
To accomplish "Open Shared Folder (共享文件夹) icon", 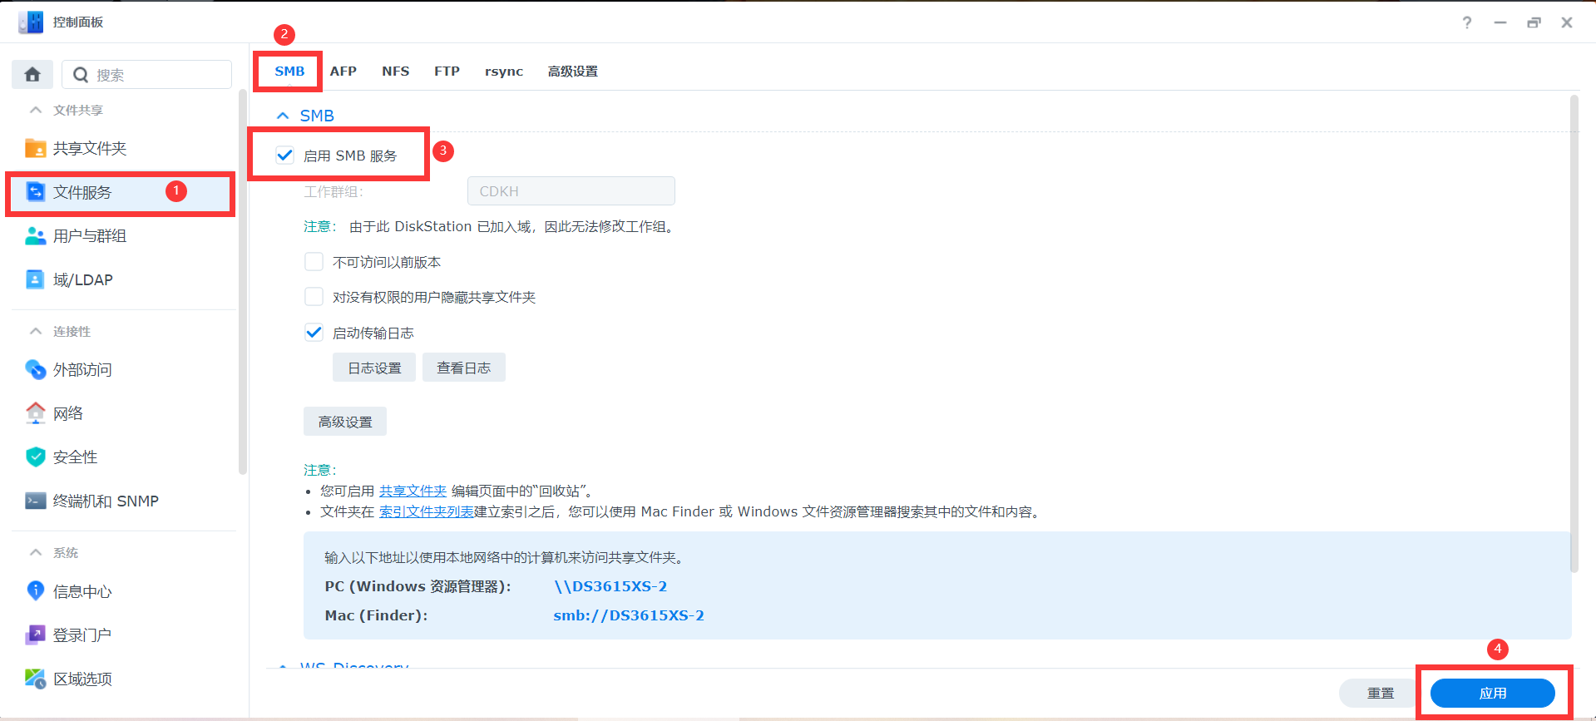I will (x=35, y=148).
